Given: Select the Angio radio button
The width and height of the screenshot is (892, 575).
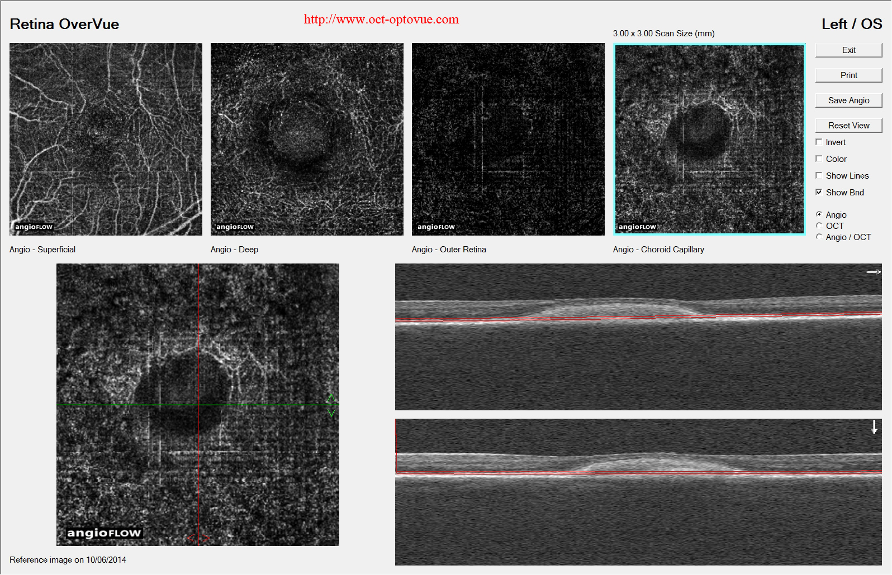Looking at the screenshot, I should tap(819, 214).
